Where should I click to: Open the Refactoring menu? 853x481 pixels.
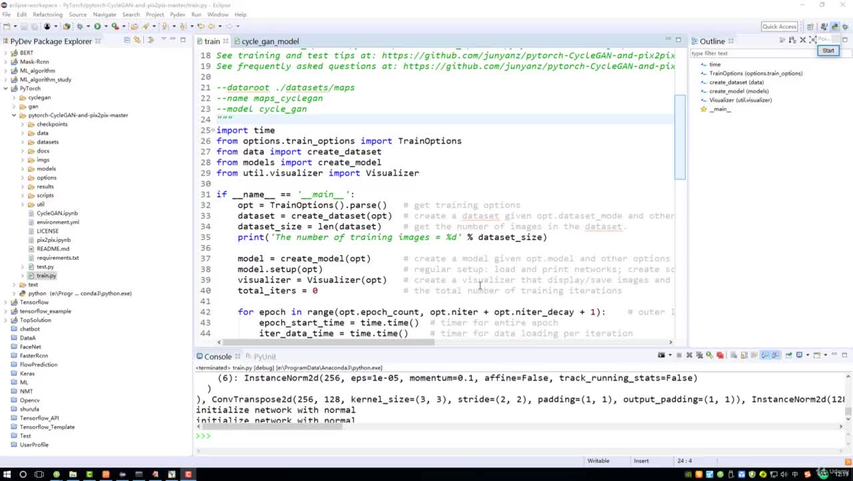47,14
